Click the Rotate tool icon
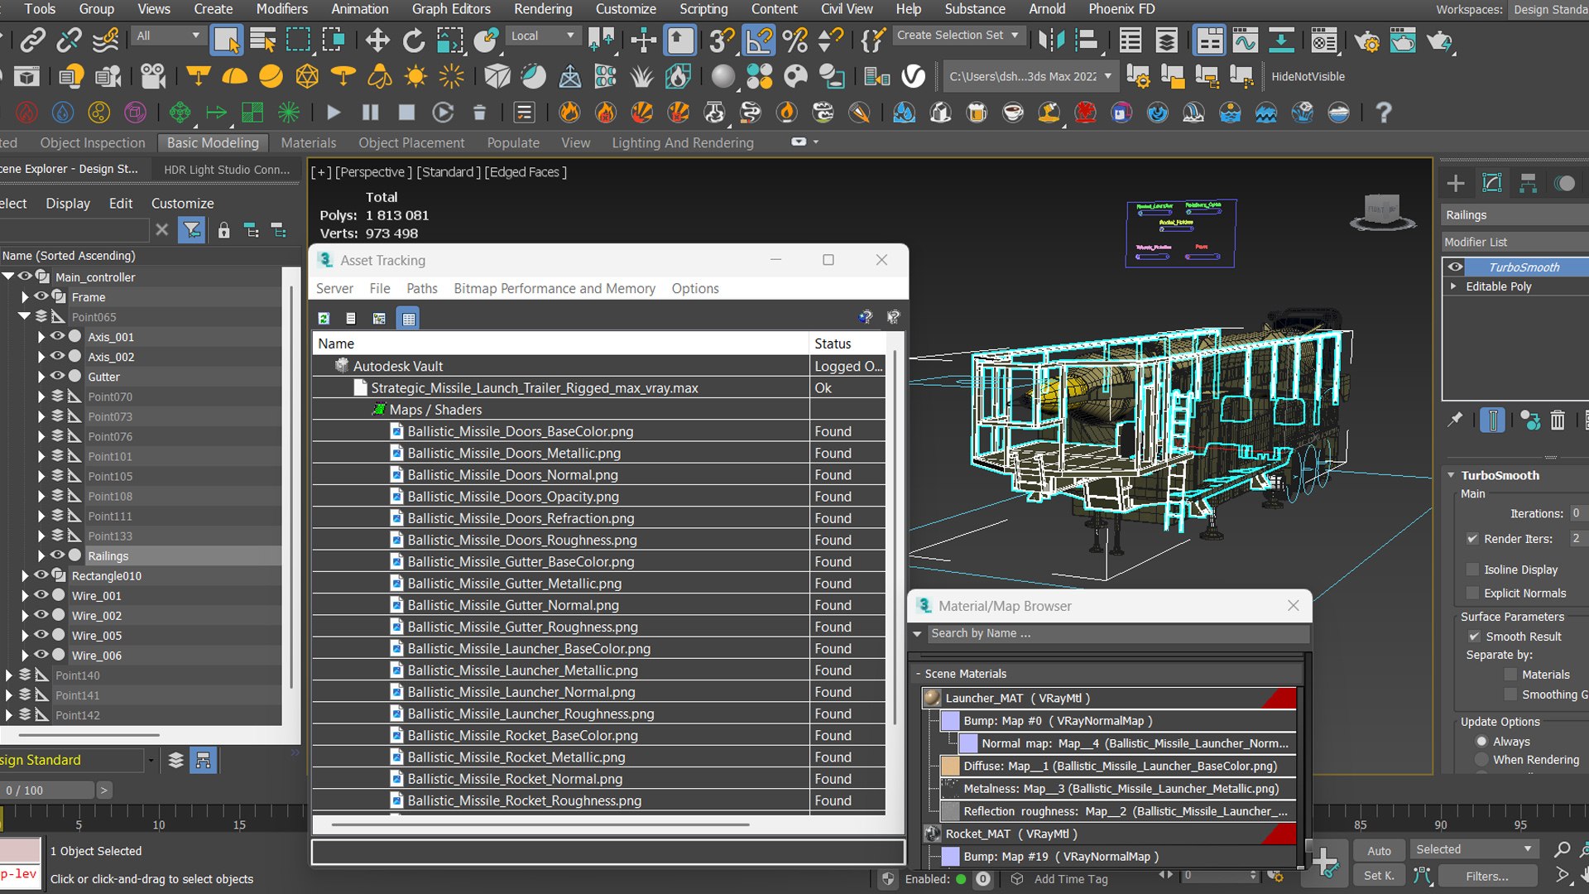 click(413, 40)
